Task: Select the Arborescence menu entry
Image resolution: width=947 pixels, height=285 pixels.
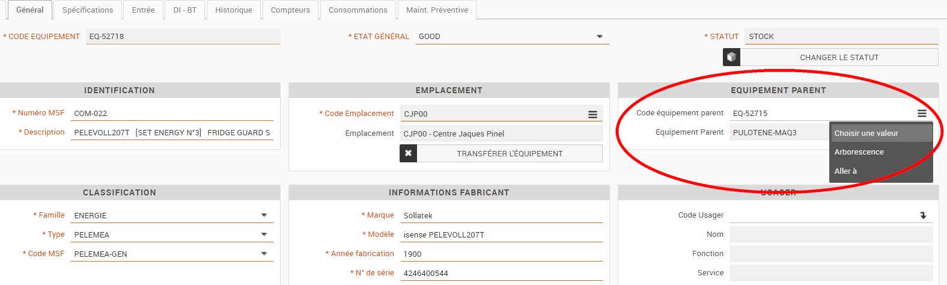Action: [882, 152]
